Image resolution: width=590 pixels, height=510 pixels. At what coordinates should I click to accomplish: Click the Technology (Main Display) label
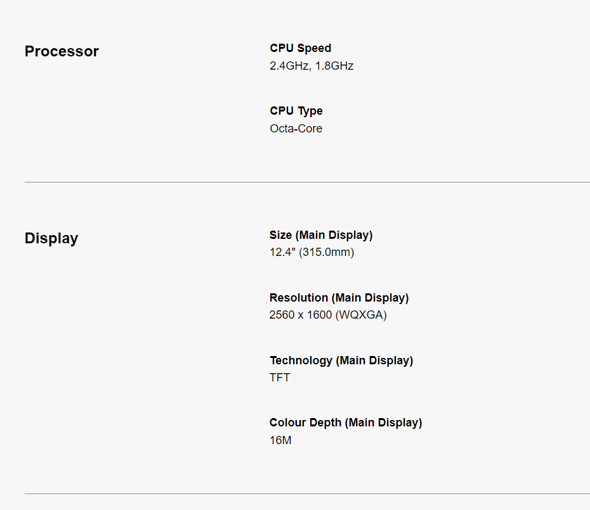coord(341,360)
